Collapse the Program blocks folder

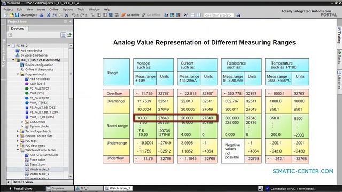pos(18,74)
